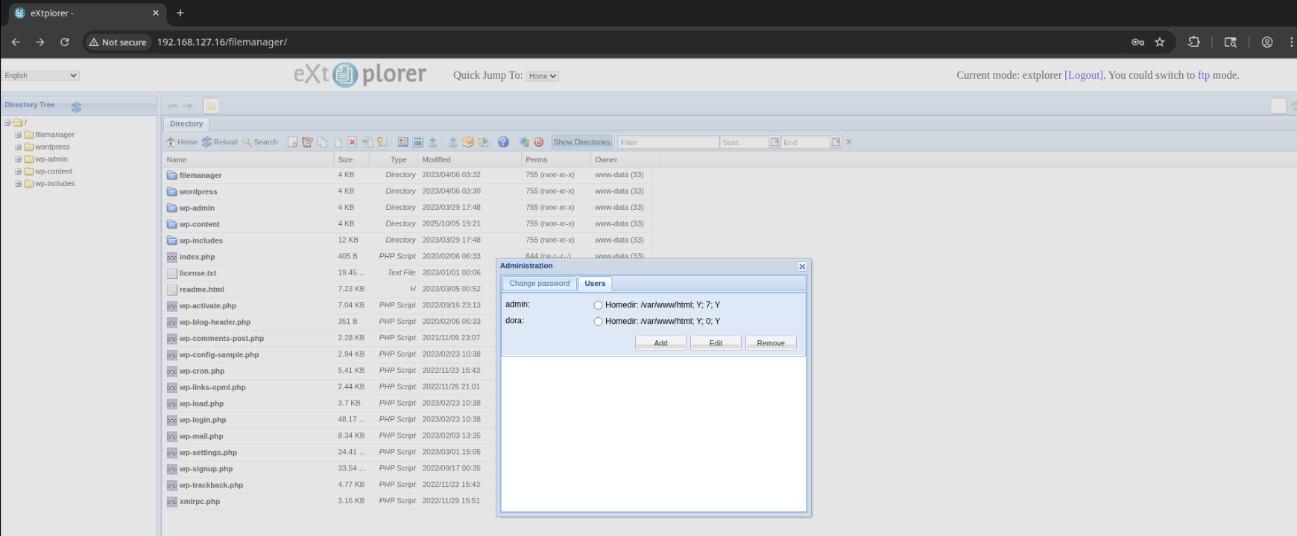Click the red X delete icon
Viewport: 1297px width, 536px height.
pos(353,142)
